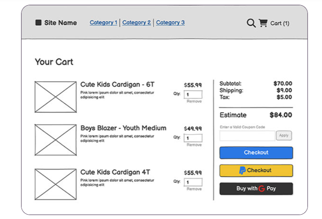Open the Boys Blazer product image
The image size is (322, 219).
click(55, 140)
